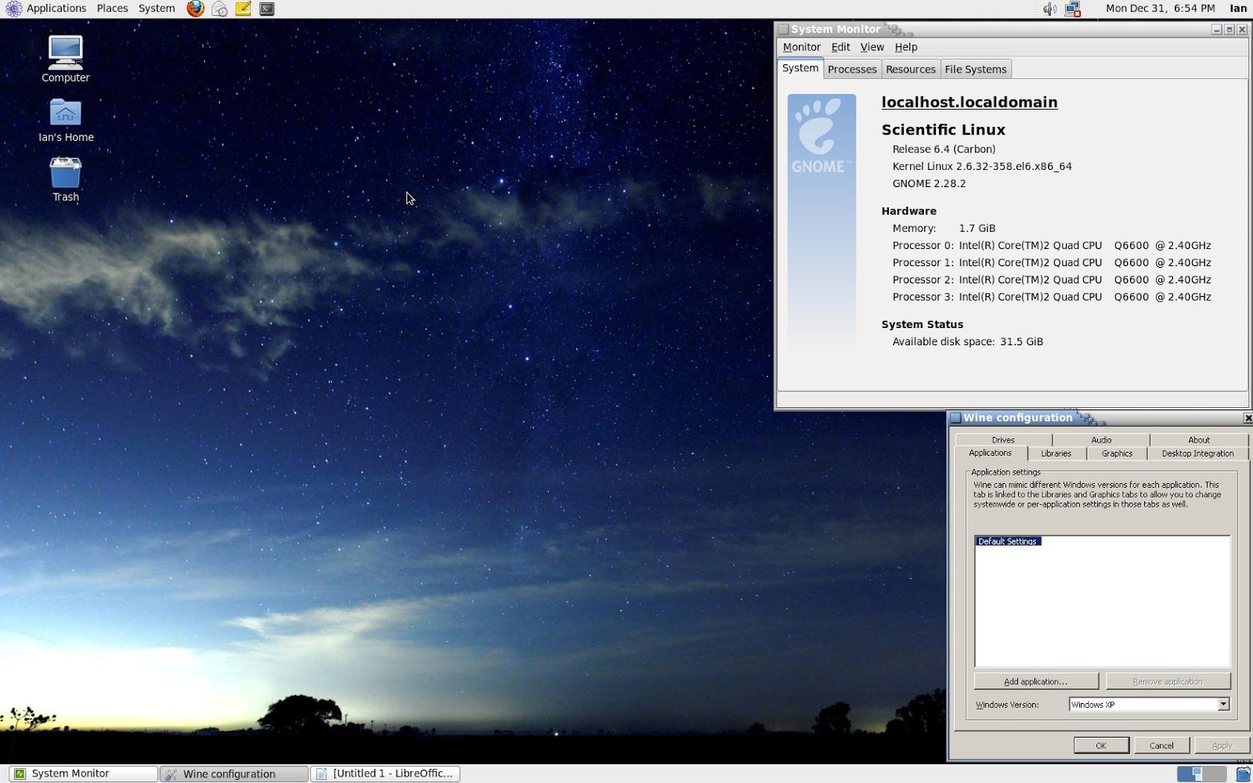
Task: Click OK in the Wine configuration dialog
Action: [x=1101, y=745]
